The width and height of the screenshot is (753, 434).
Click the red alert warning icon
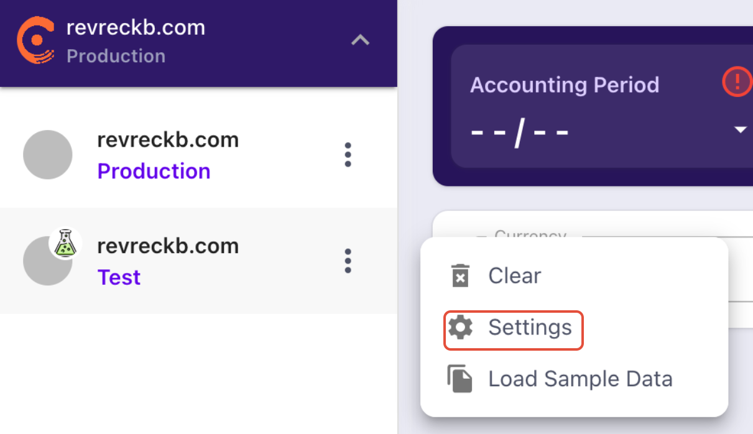(x=737, y=81)
